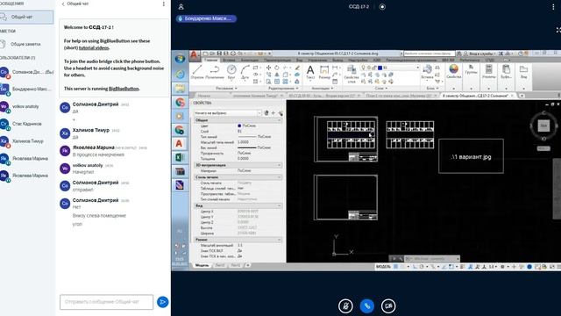The image size is (561, 316).
Task: Switch to the Начало drawing tab
Action: pyautogui.click(x=204, y=96)
